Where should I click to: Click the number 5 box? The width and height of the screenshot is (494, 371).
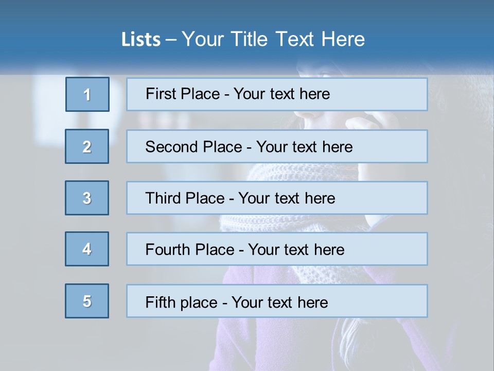click(x=87, y=301)
